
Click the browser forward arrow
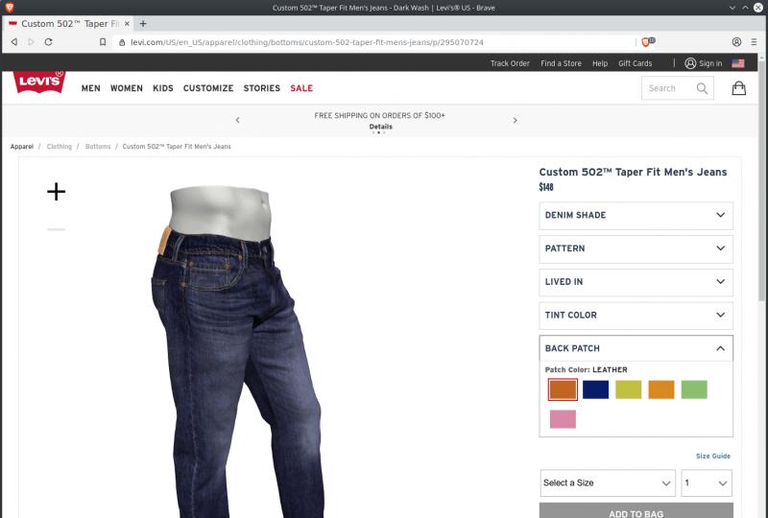[31, 42]
